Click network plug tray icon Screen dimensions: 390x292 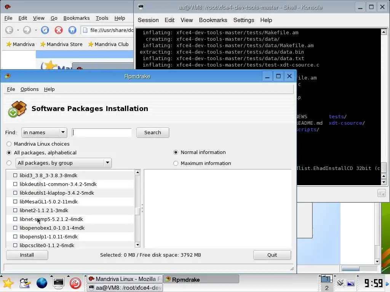coord(340,282)
